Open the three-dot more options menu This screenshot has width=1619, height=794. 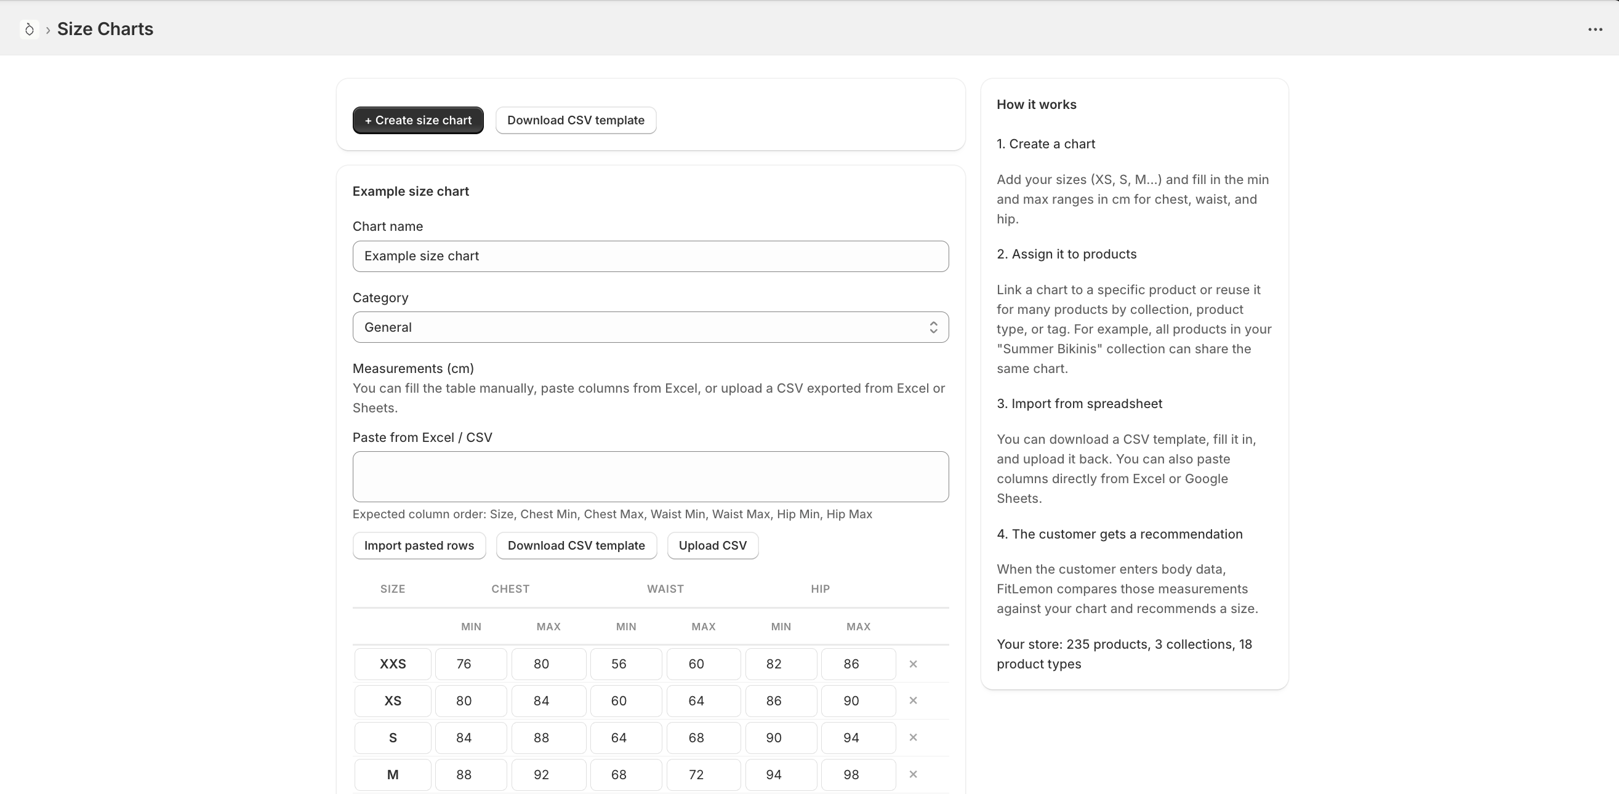pos(1594,30)
